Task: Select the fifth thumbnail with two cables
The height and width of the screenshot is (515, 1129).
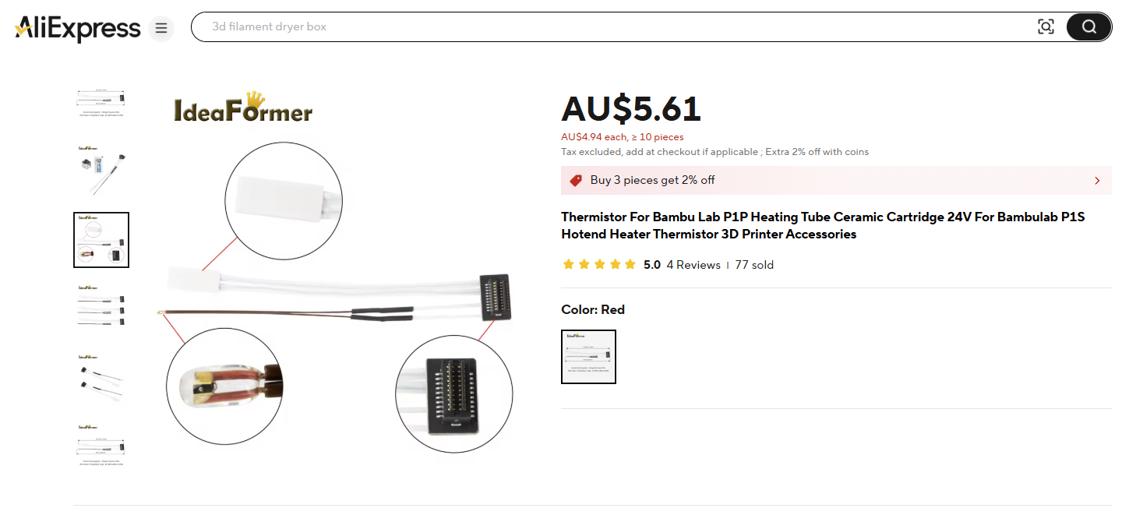Action: click(101, 380)
